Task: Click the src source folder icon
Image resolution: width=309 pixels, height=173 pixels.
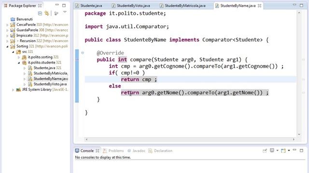Action: 18,52
